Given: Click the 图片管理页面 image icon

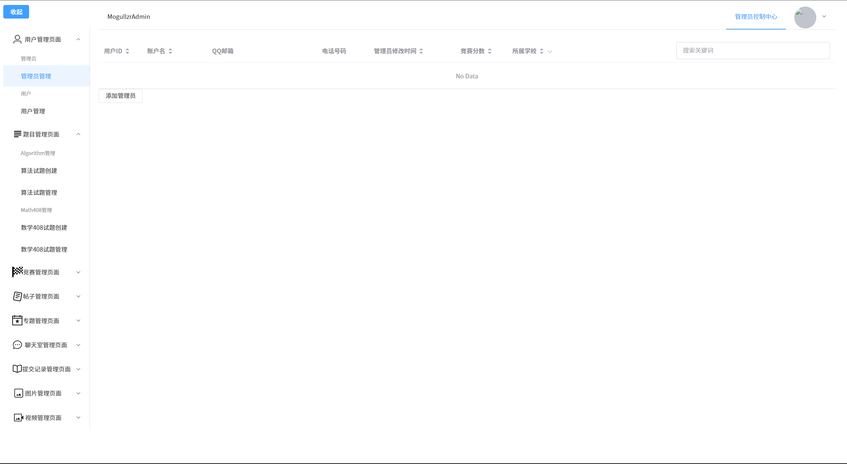Looking at the screenshot, I should (x=19, y=393).
